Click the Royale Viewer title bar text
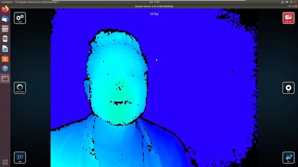Screen dimensions: 298x167 tap(154, 6)
